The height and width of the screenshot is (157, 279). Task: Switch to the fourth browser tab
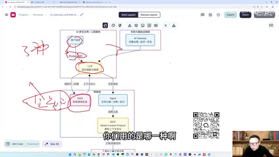click(95, 2)
